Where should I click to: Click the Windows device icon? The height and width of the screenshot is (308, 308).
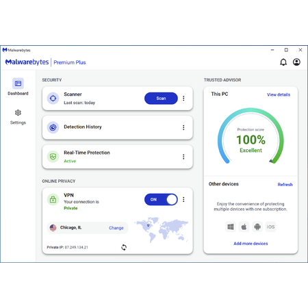[x=231, y=227]
